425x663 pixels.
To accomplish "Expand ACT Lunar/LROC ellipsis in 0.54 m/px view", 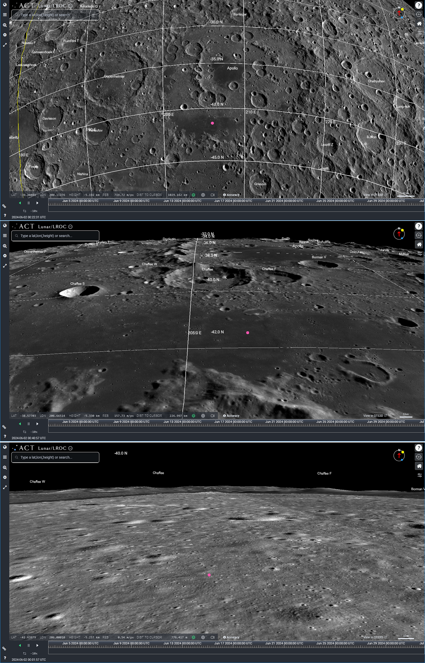I will (70, 448).
